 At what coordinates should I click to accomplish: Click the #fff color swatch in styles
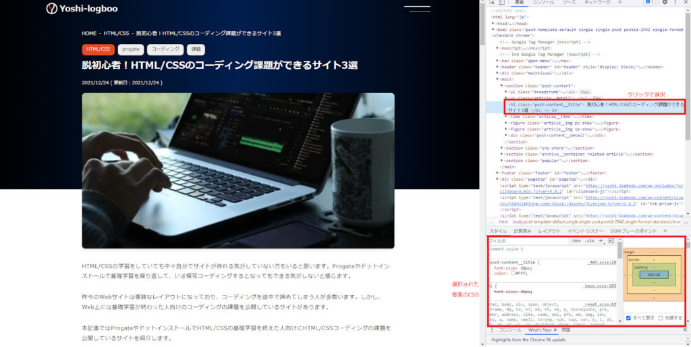click(512, 273)
